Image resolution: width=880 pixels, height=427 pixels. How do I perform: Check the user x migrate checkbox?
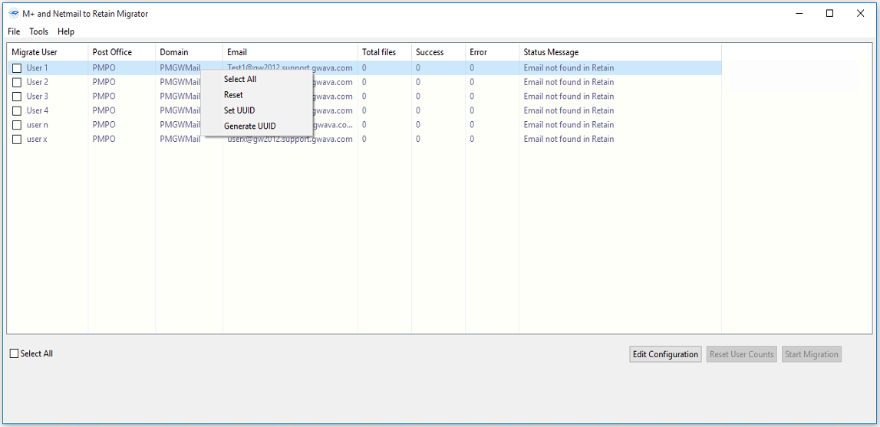(x=18, y=140)
